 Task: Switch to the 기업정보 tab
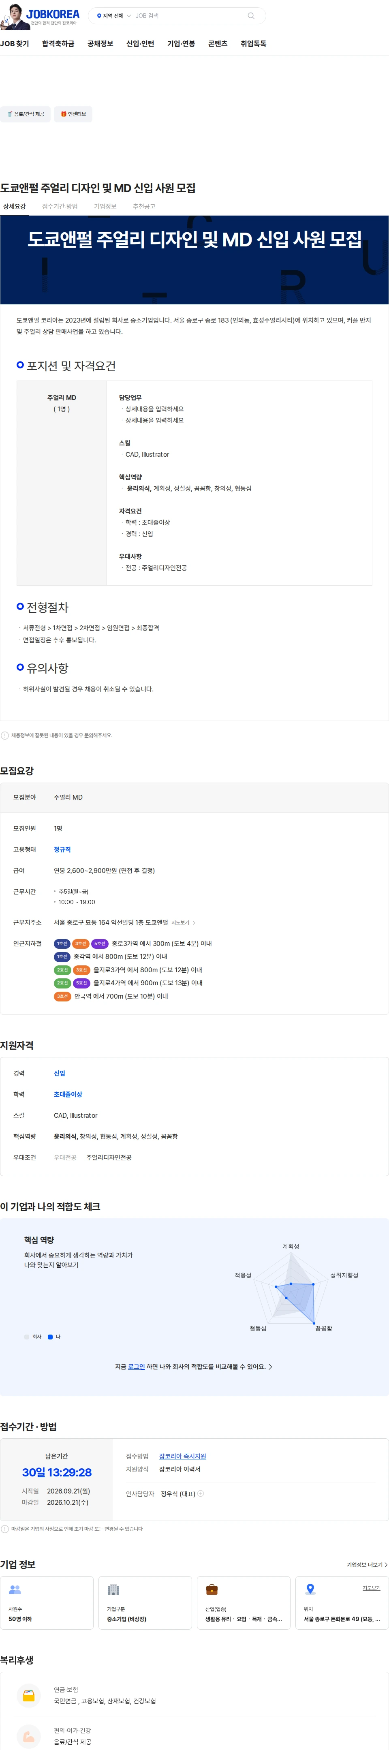[105, 206]
